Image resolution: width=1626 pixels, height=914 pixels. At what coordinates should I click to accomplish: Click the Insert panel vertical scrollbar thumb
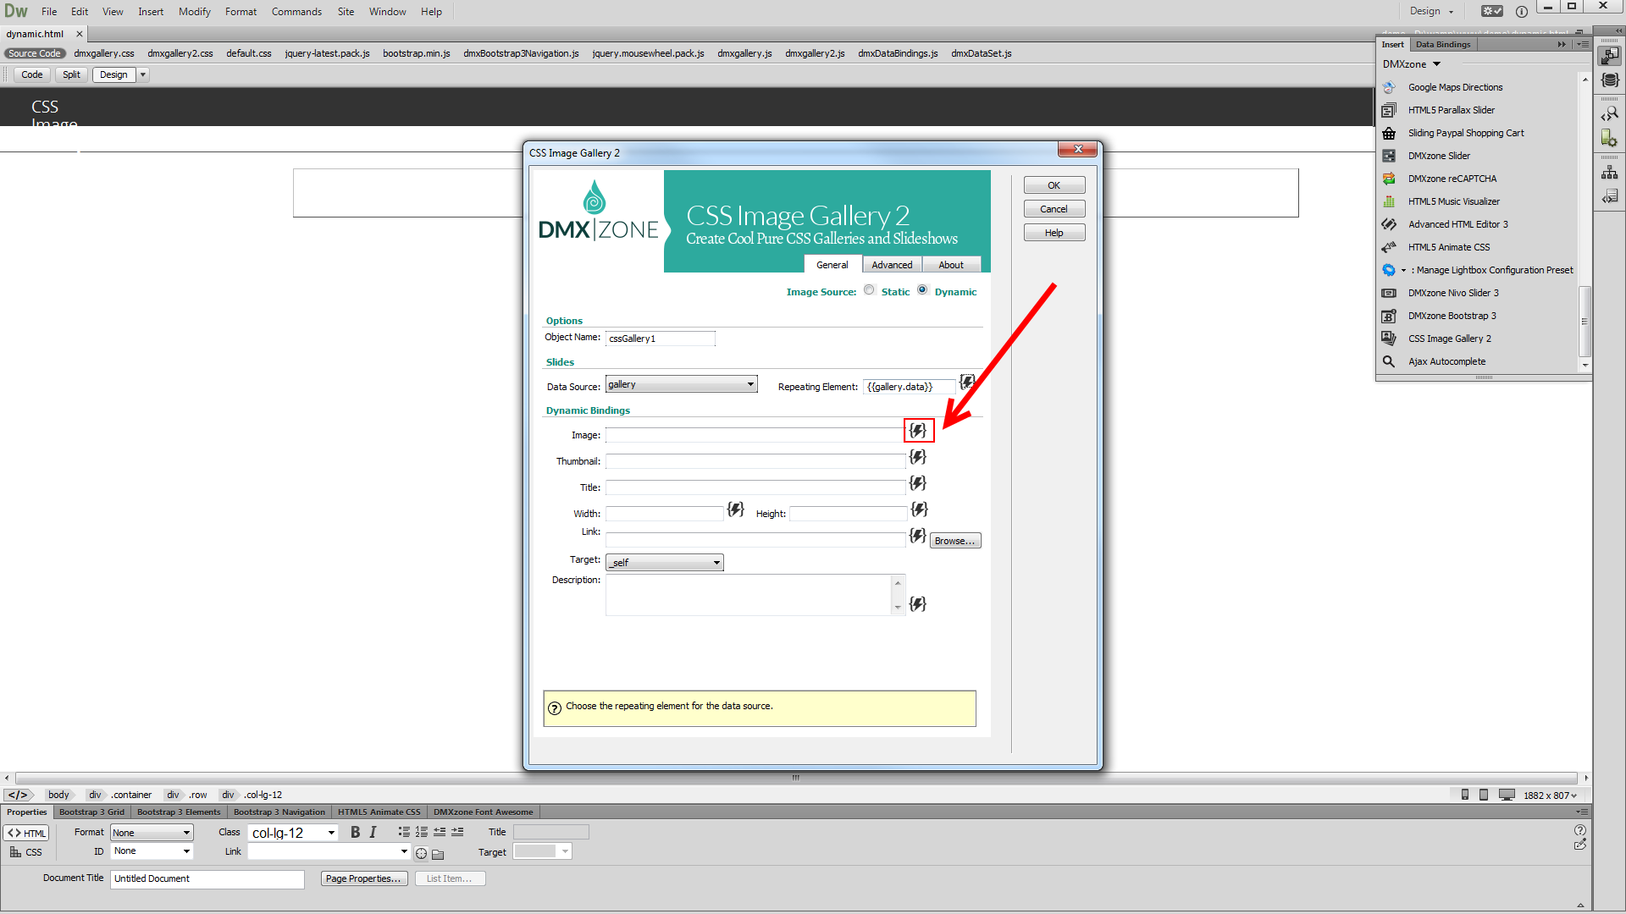pyautogui.click(x=1585, y=322)
